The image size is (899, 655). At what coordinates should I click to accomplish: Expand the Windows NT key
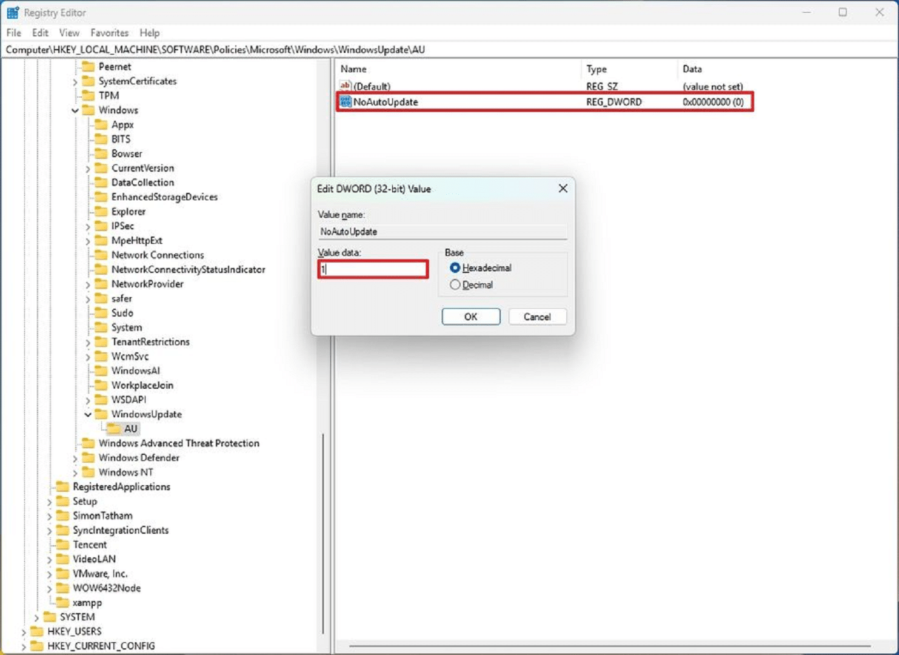[75, 473]
